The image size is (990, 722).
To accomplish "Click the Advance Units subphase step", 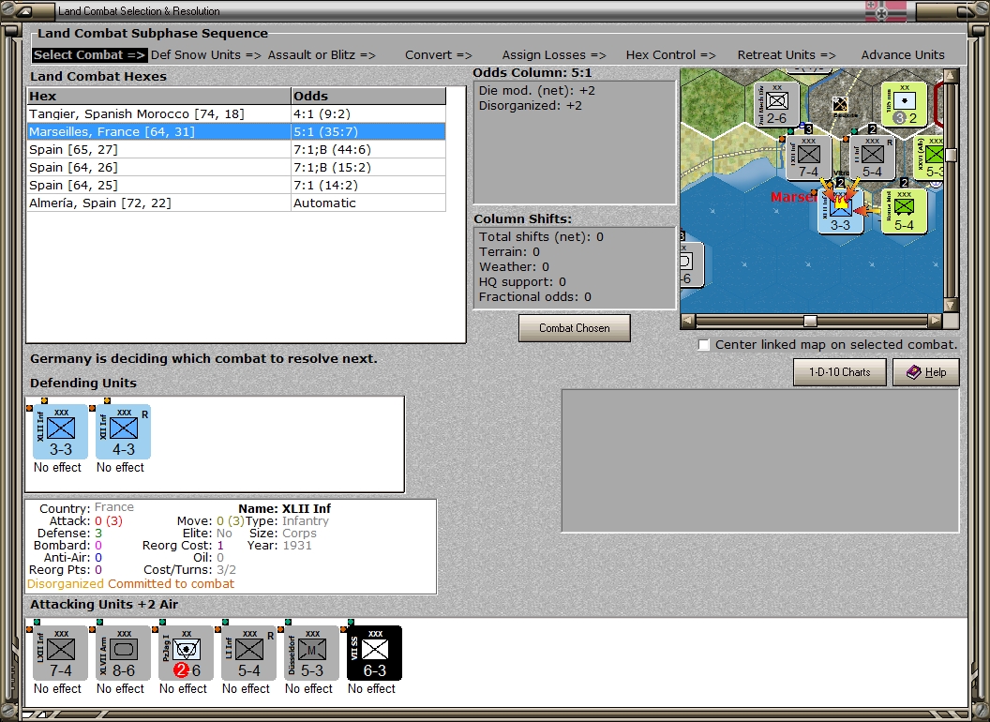I will coord(903,55).
